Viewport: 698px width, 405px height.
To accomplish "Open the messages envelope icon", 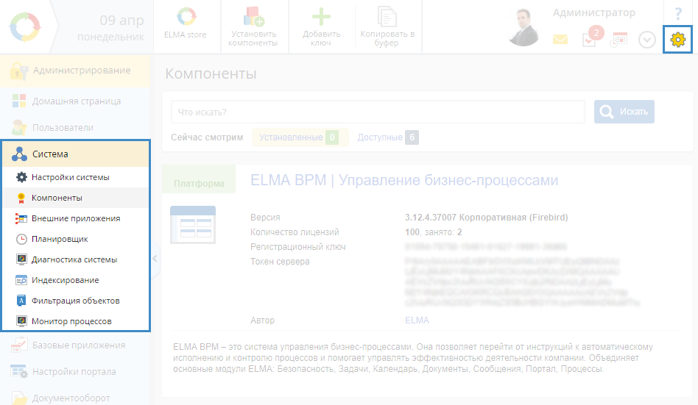I will tap(560, 40).
